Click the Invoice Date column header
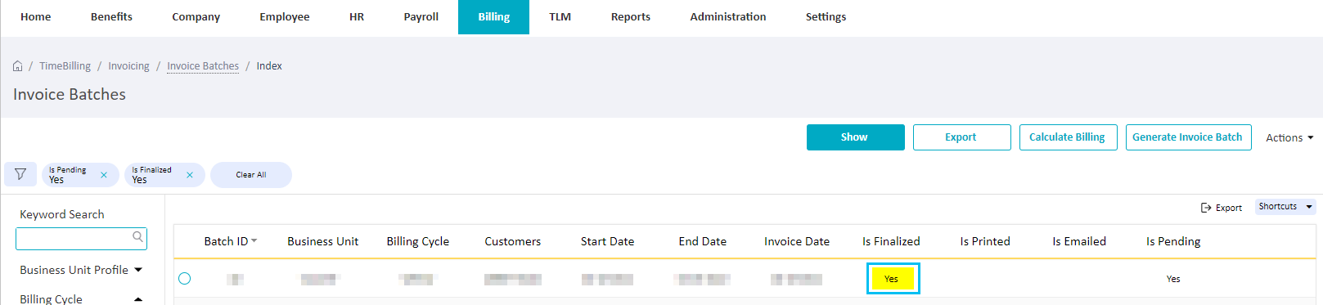The width and height of the screenshot is (1323, 305). tap(797, 241)
